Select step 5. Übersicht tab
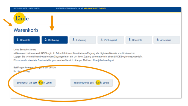This screenshot has height=106, width=188. [x=139, y=40]
